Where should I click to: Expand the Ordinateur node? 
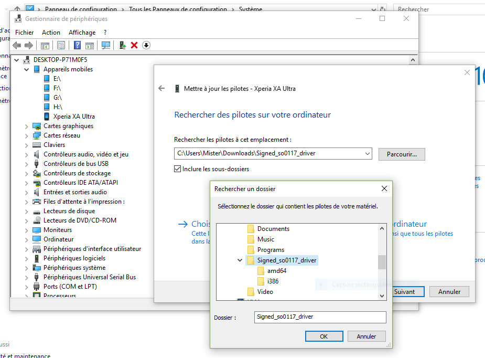(26, 240)
